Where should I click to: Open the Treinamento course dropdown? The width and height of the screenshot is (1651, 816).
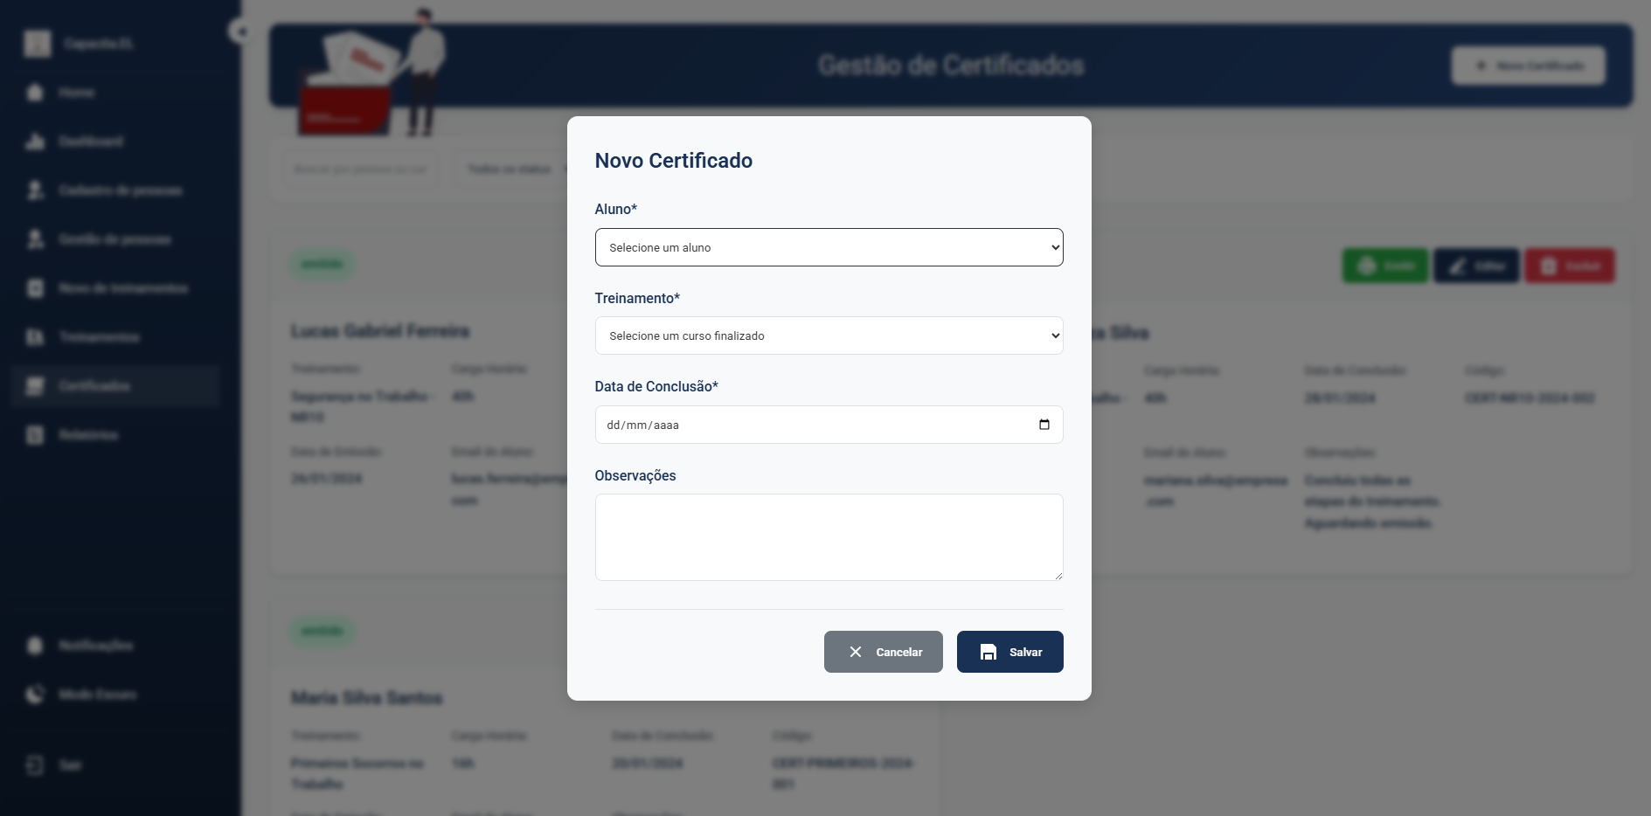point(829,335)
